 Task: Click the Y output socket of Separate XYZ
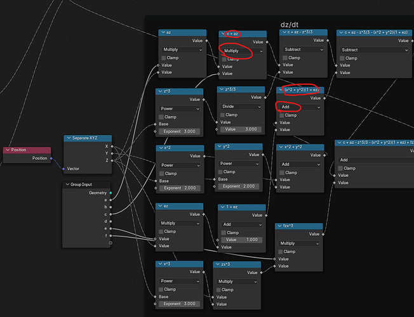(112, 153)
